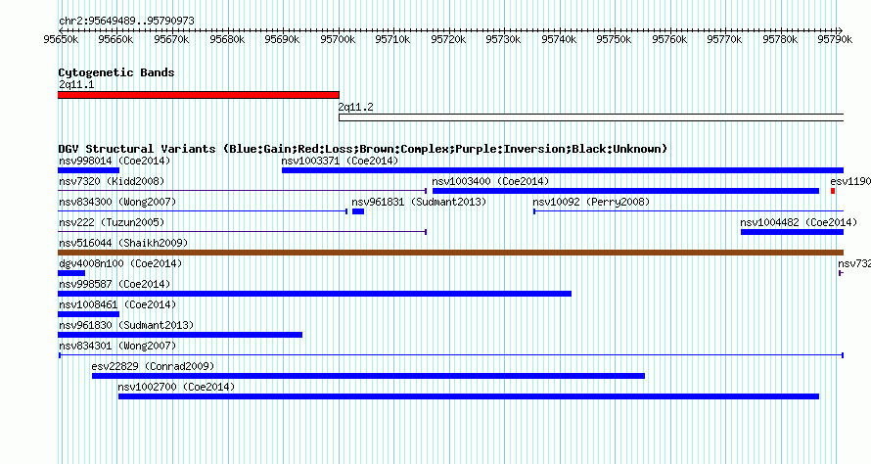Select the nsv998587 (Coe2014) blue bar
Viewport: 871px width, 464px height.
[314, 294]
